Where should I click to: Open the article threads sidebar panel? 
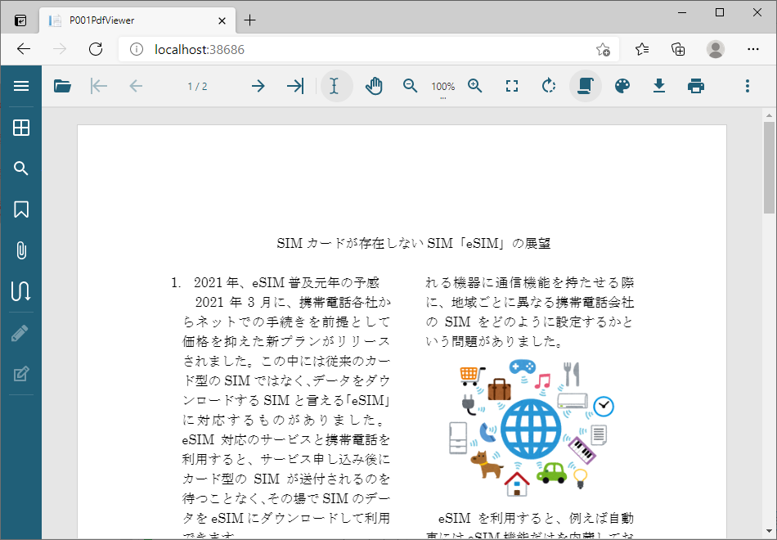coord(20,291)
